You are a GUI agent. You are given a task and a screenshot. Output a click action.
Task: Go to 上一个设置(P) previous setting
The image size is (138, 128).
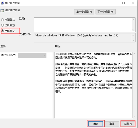[x=84, y=12]
